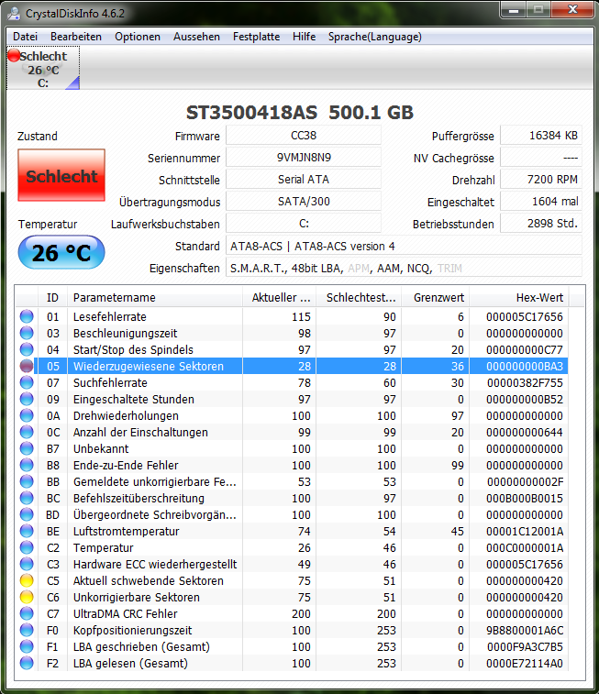Open the Optionen menu
This screenshot has width=599, height=694.
pyautogui.click(x=138, y=37)
